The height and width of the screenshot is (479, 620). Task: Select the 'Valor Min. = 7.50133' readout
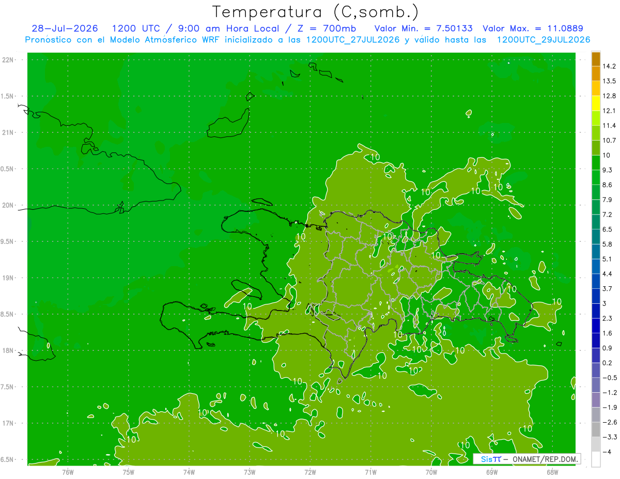click(423, 28)
